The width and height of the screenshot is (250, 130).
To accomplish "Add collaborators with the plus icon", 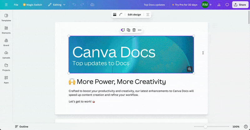I will (211, 5).
